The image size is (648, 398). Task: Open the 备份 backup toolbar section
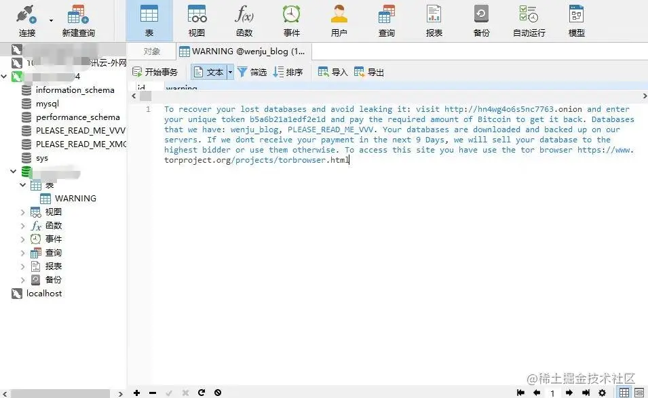(x=482, y=20)
